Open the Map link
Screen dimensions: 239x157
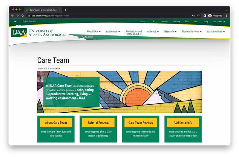click(x=187, y=21)
